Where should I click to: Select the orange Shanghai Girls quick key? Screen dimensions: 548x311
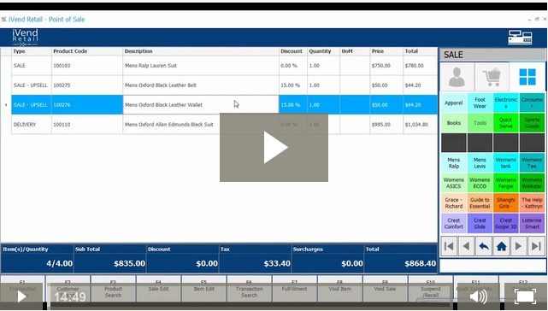[x=506, y=203]
